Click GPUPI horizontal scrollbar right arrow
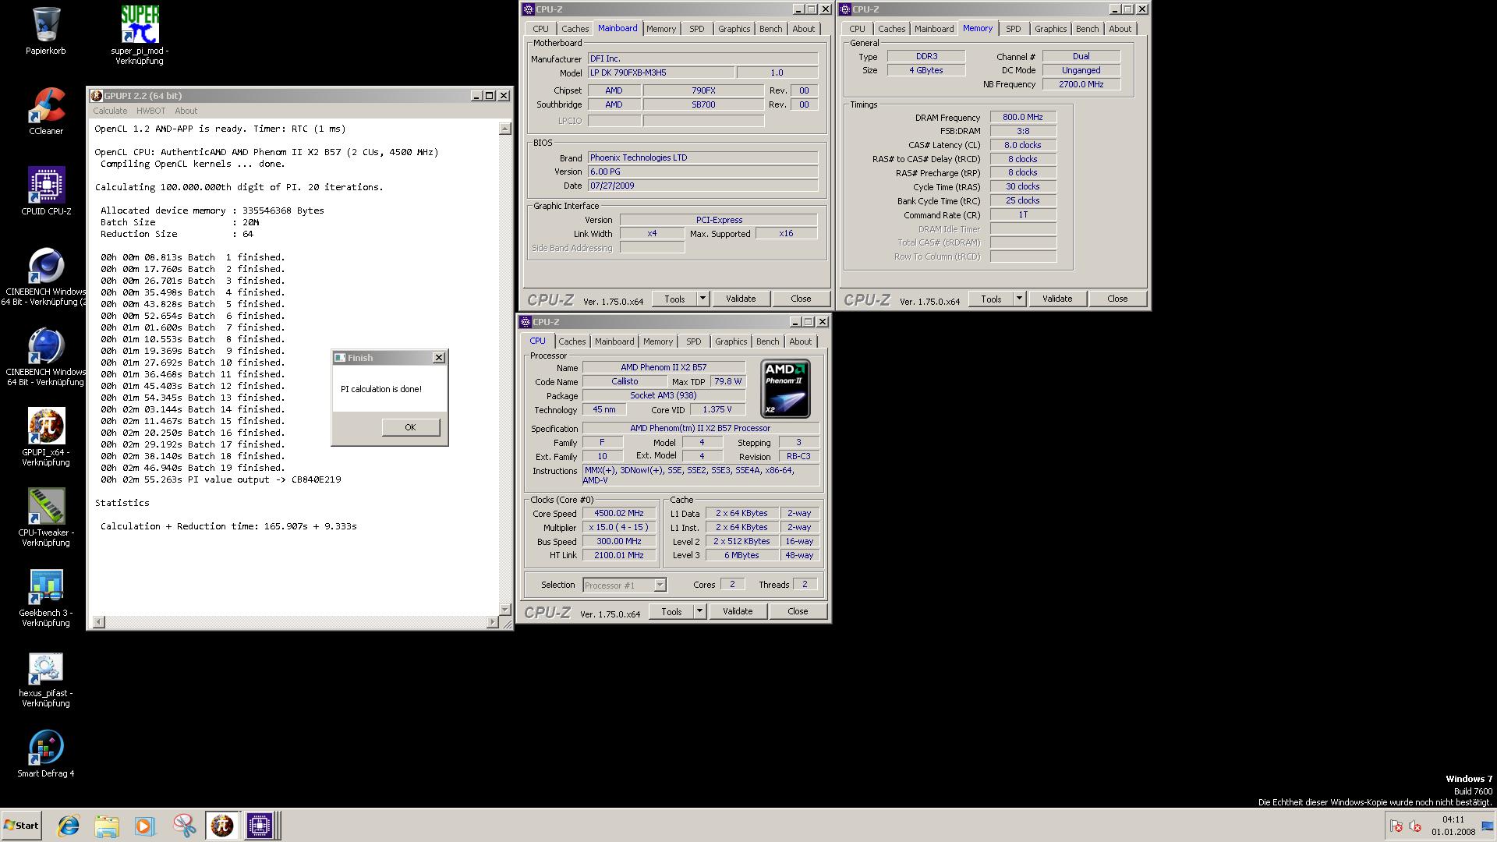1497x842 pixels. coord(492,622)
